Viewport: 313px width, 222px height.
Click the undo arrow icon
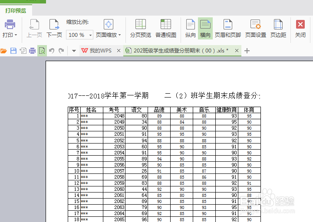52,51
